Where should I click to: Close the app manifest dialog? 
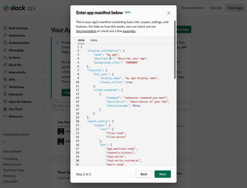click(x=169, y=13)
